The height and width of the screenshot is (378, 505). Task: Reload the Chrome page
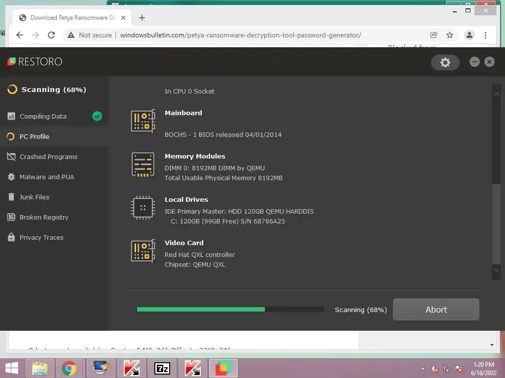click(51, 35)
